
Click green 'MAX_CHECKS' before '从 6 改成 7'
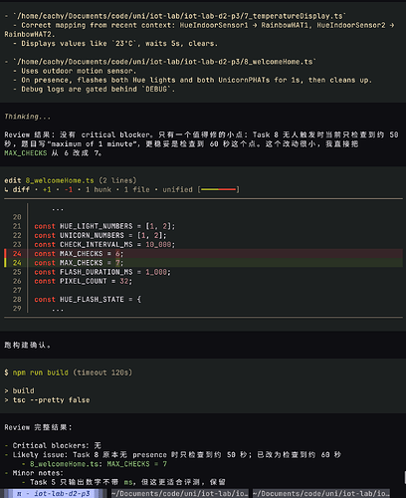(x=26, y=153)
